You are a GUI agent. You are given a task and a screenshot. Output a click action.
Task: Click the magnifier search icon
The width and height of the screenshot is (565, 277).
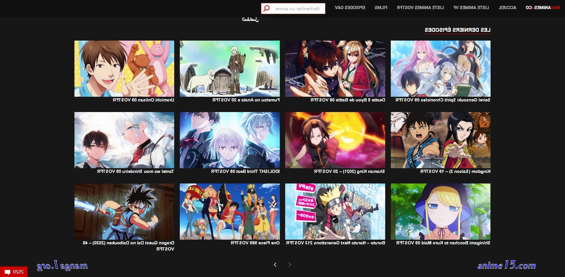(x=267, y=8)
